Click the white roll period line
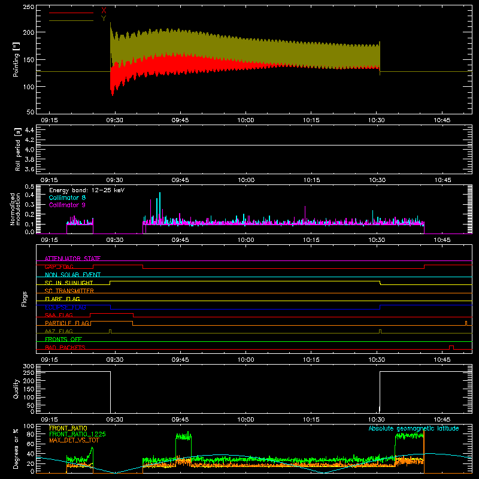479x479 pixels. coord(254,145)
